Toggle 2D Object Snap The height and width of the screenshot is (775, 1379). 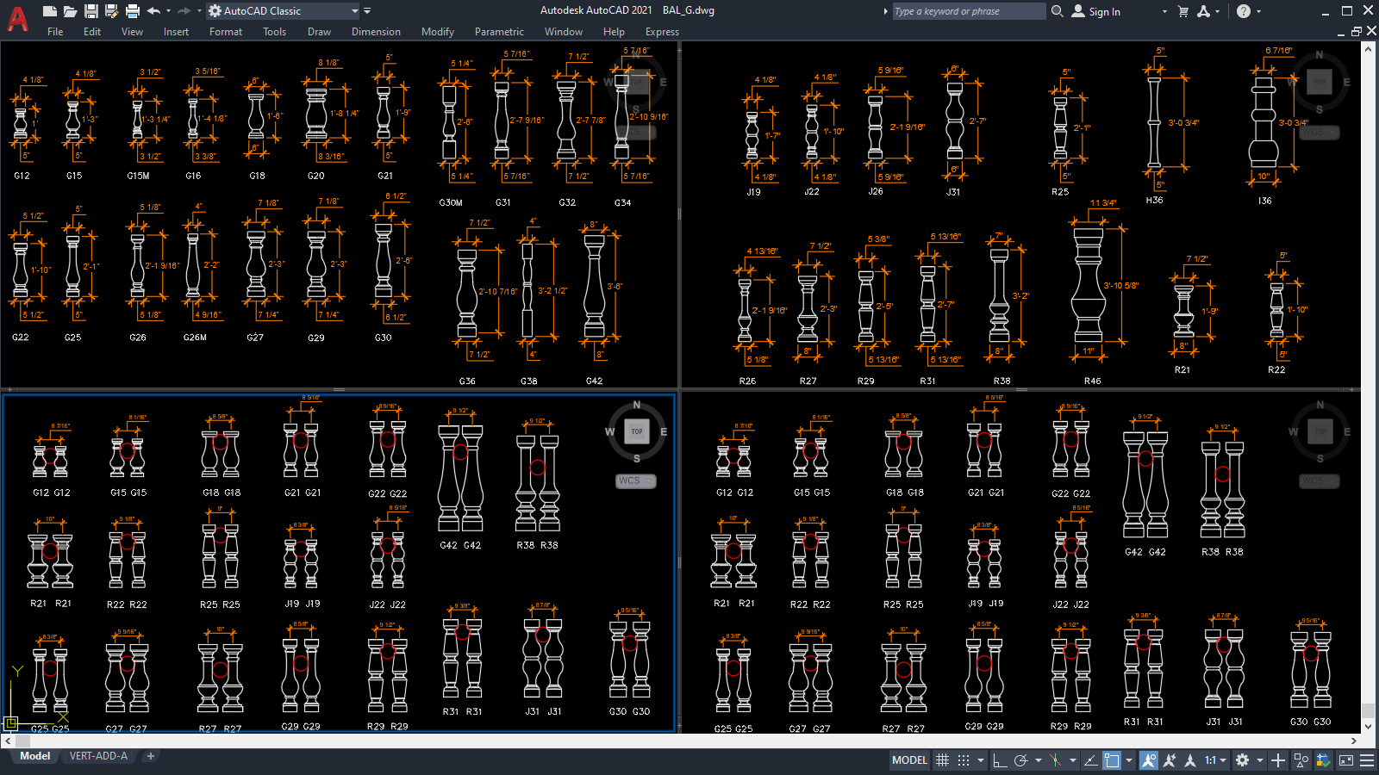click(1112, 760)
